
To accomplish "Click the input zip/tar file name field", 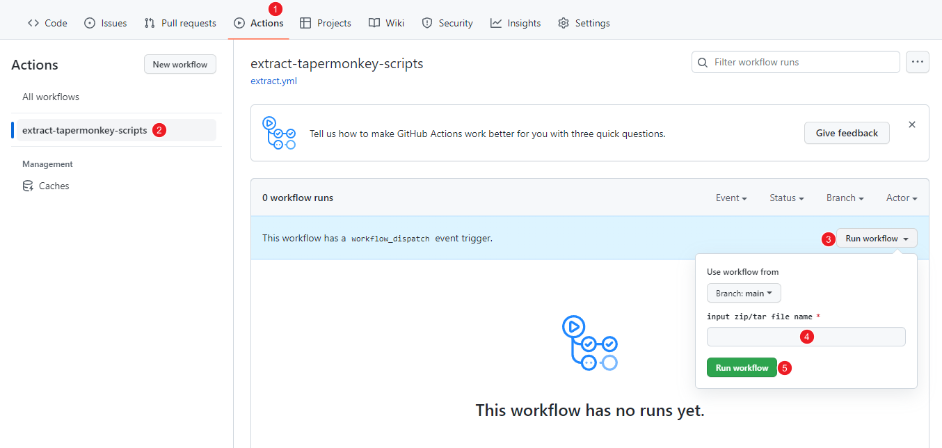I will pyautogui.click(x=806, y=337).
